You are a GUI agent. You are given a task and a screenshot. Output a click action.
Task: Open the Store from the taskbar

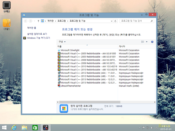35,127
